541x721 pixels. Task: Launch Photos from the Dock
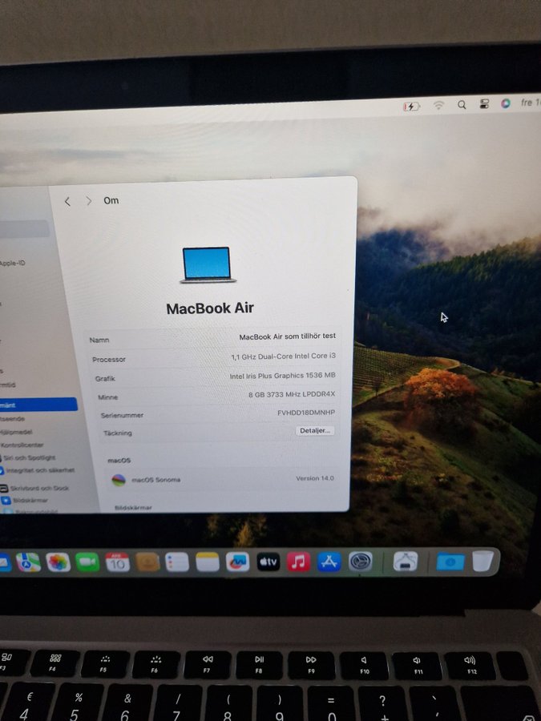[58, 562]
